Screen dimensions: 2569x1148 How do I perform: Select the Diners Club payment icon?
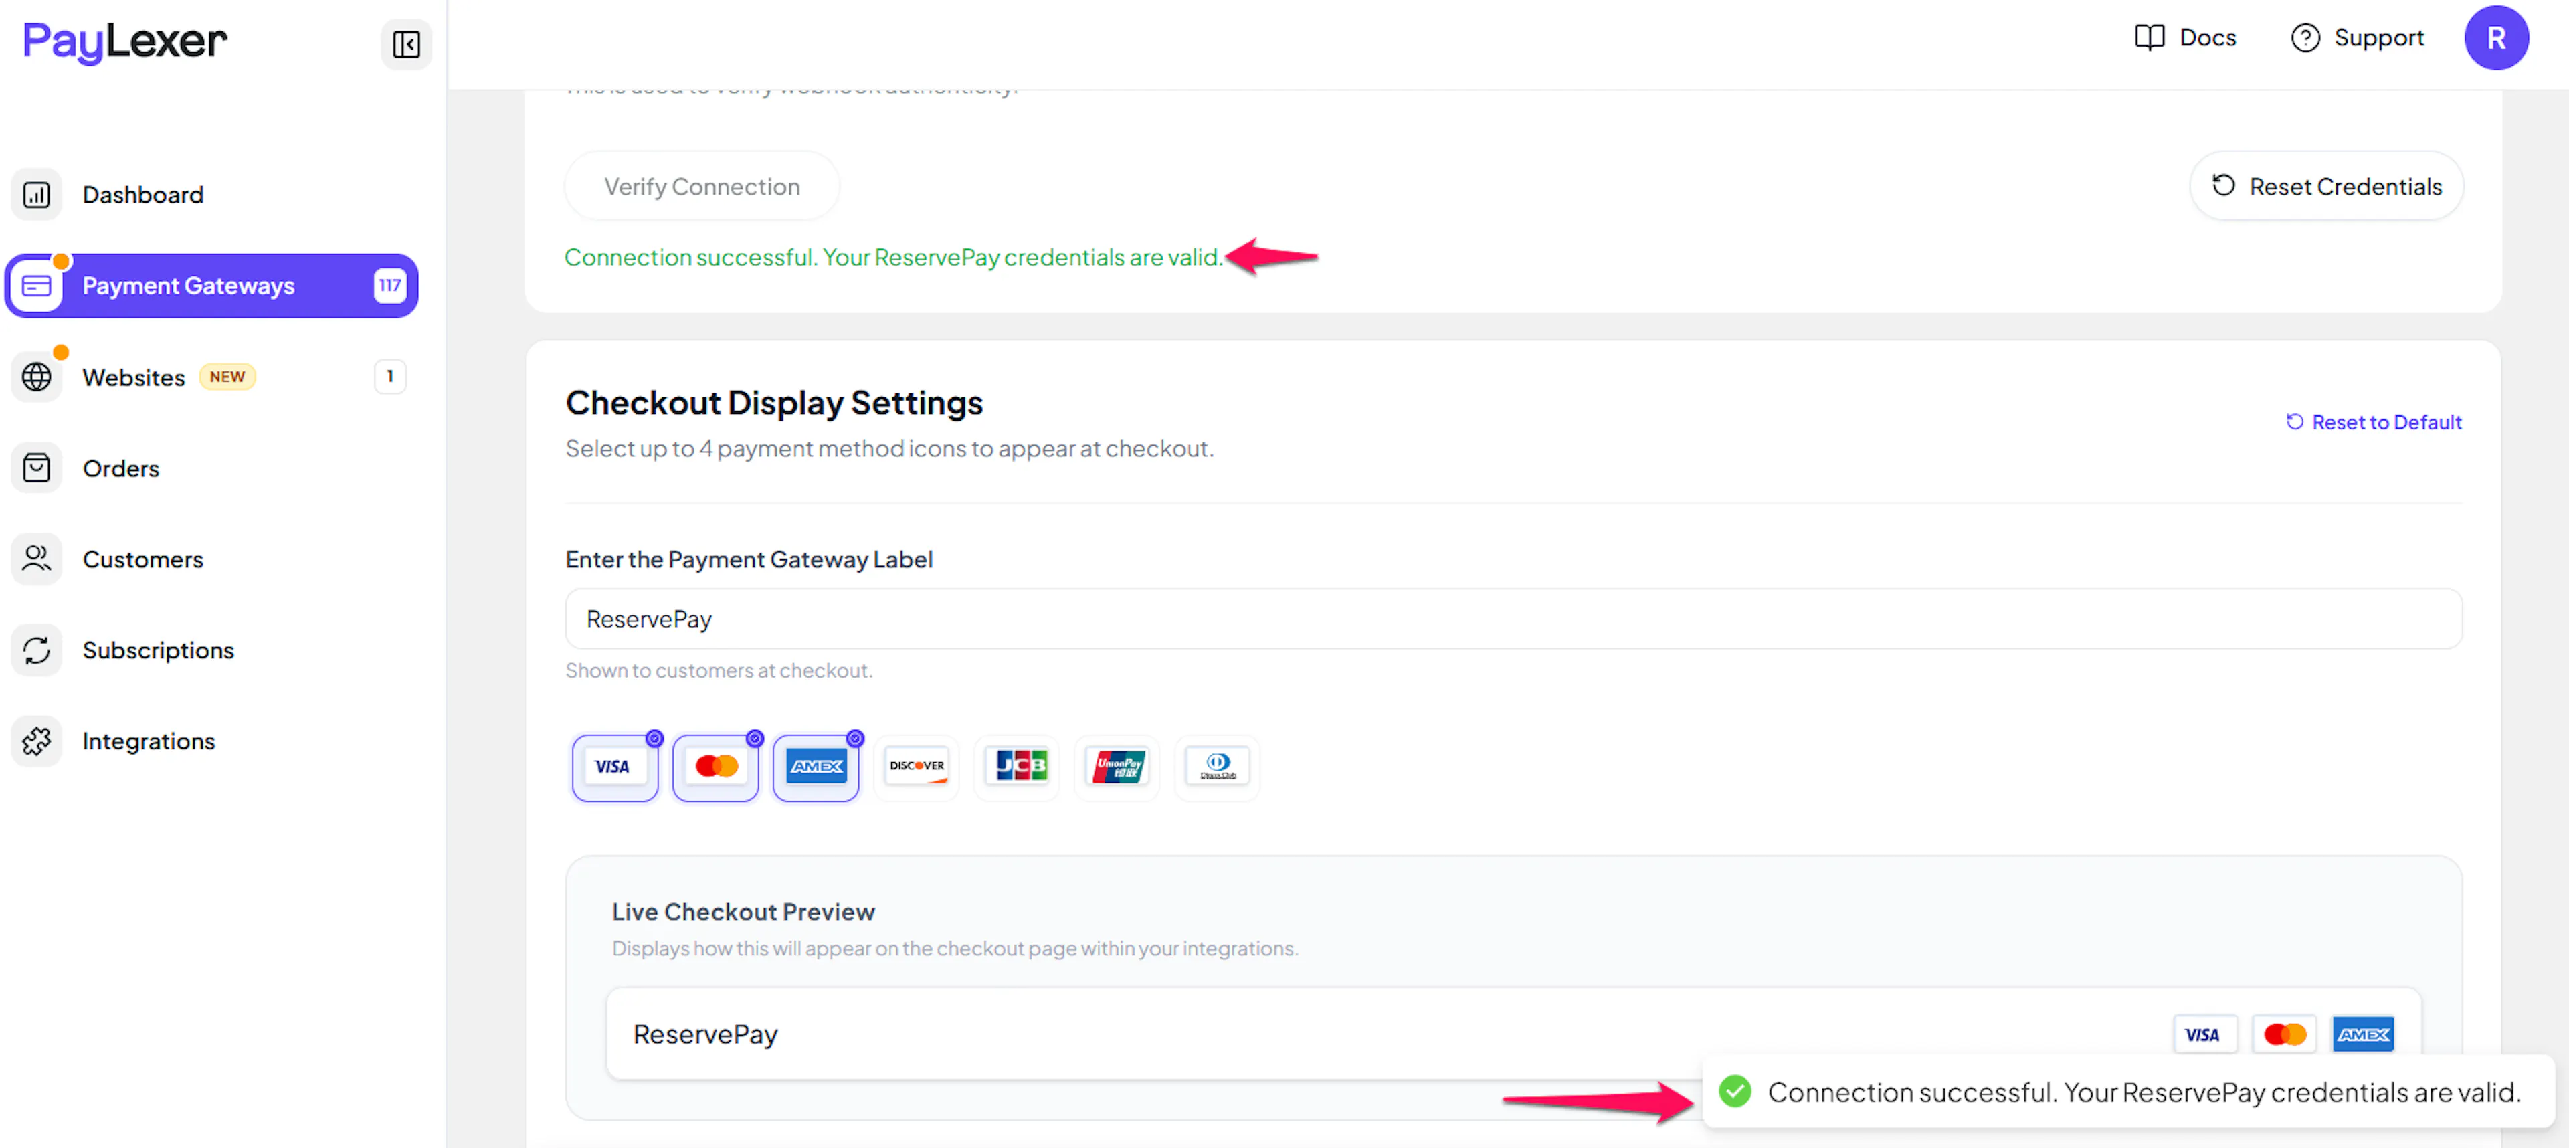(1218, 767)
